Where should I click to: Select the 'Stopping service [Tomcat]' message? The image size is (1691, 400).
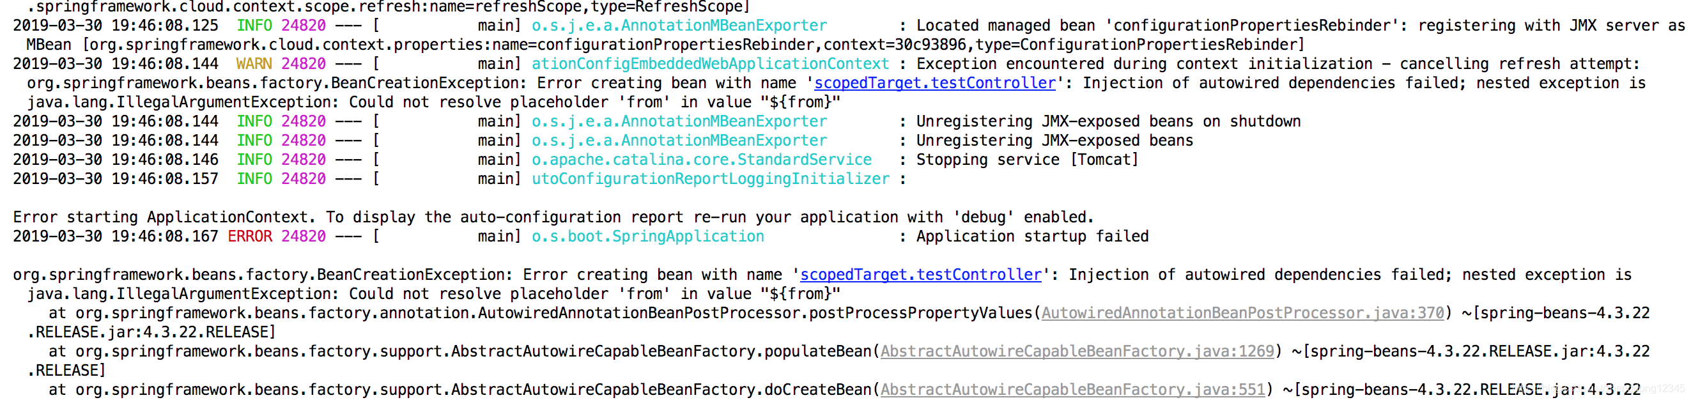click(x=1028, y=160)
